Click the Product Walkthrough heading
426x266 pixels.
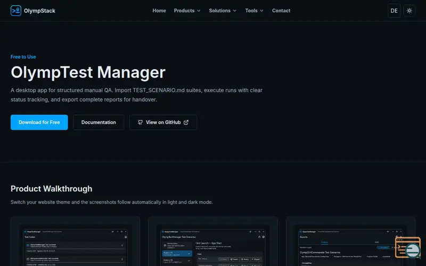tap(51, 189)
